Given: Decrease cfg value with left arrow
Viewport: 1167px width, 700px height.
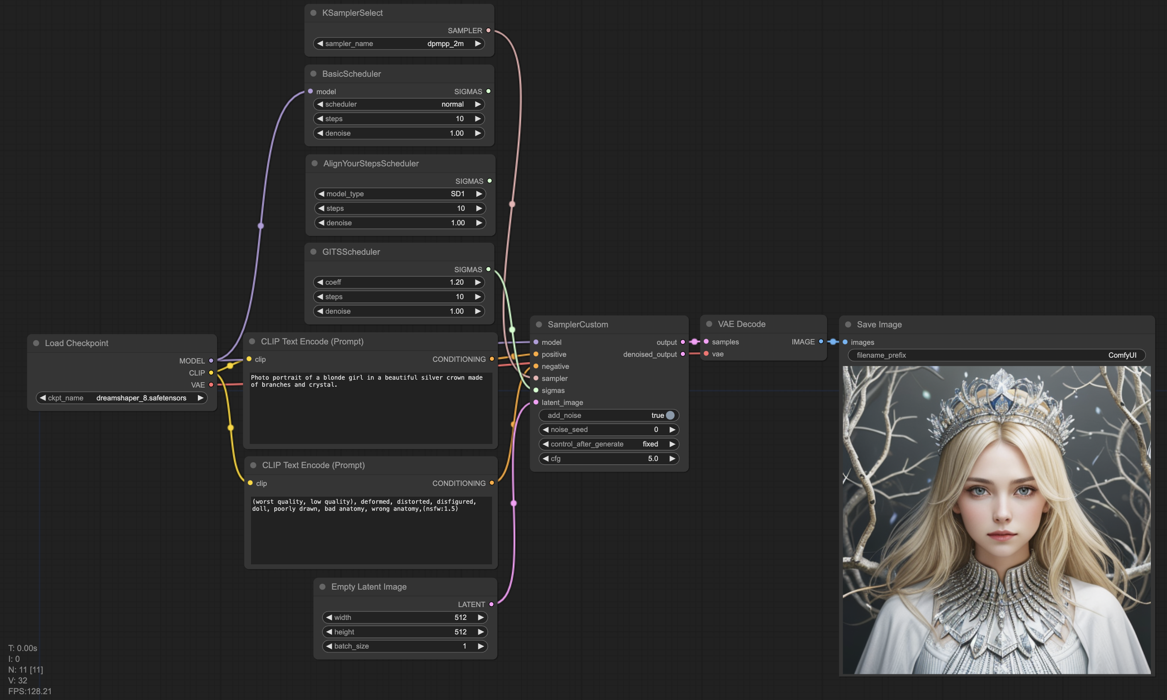Looking at the screenshot, I should 546,459.
